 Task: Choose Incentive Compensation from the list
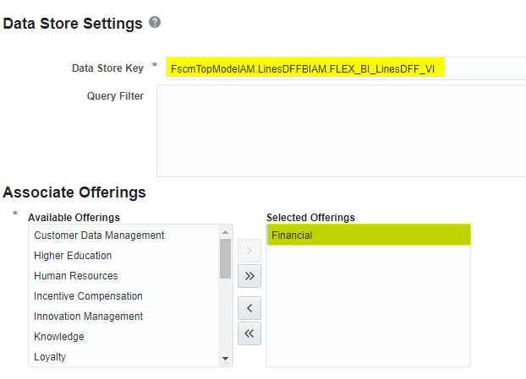(x=88, y=296)
